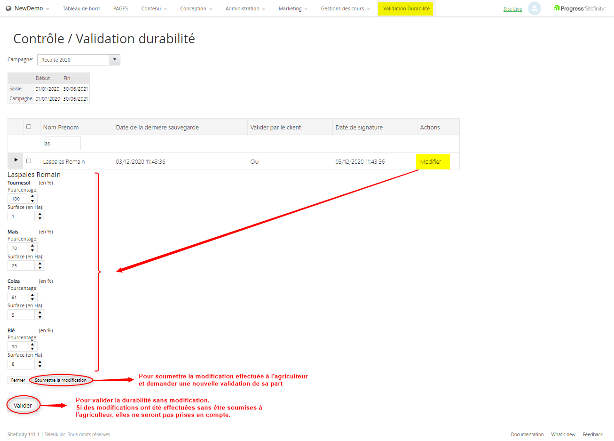
Task: Open the Campagne Récolte 2020 dropdown
Action: (115, 60)
